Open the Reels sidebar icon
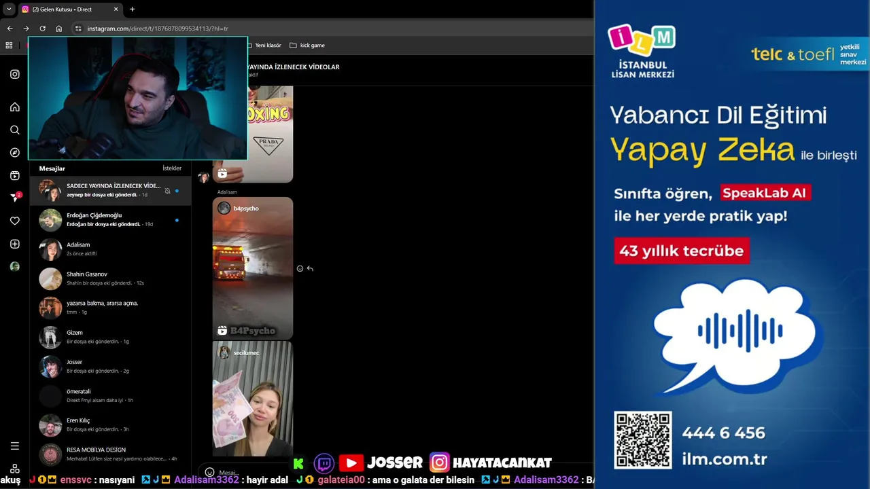 (15, 175)
